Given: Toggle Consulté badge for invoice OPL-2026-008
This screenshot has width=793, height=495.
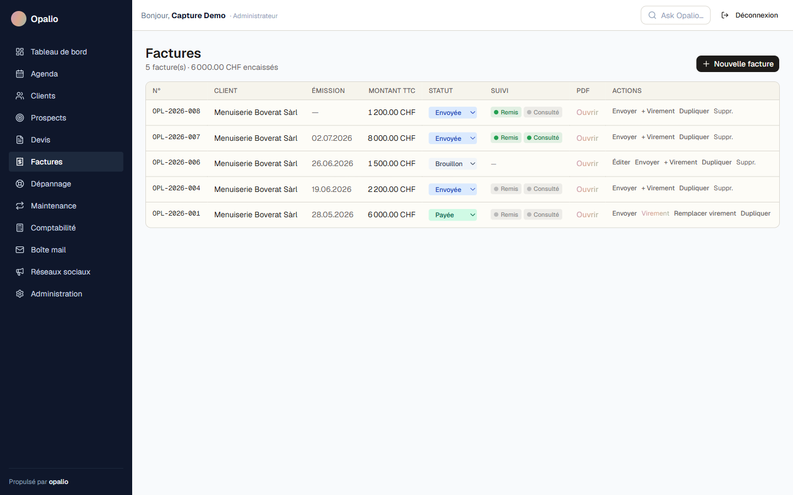Looking at the screenshot, I should [542, 112].
